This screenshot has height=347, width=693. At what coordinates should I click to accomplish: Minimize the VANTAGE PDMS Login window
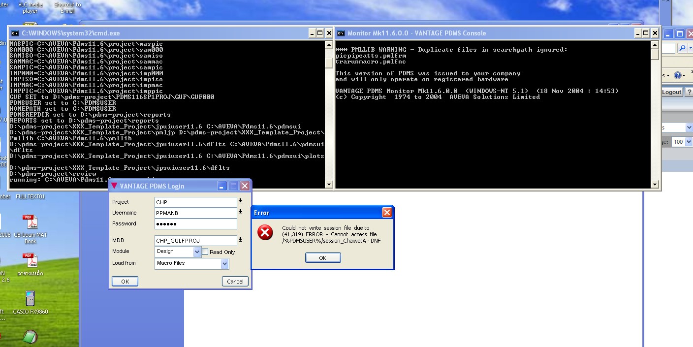pos(222,186)
